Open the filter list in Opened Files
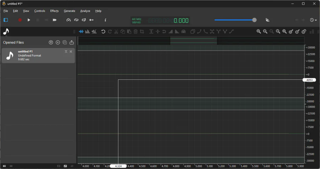This screenshot has width=320, height=169. click(x=51, y=43)
